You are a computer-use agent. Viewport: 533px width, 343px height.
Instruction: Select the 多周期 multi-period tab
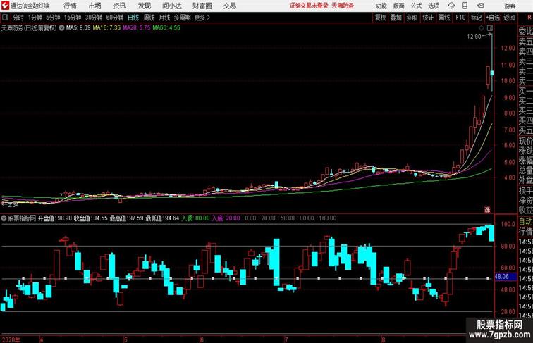coord(183,18)
